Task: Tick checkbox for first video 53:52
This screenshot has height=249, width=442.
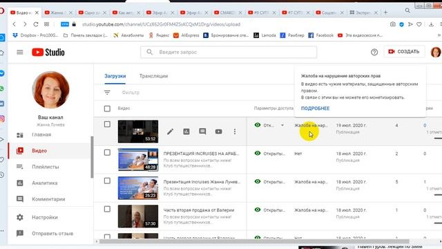Action: 107,124
